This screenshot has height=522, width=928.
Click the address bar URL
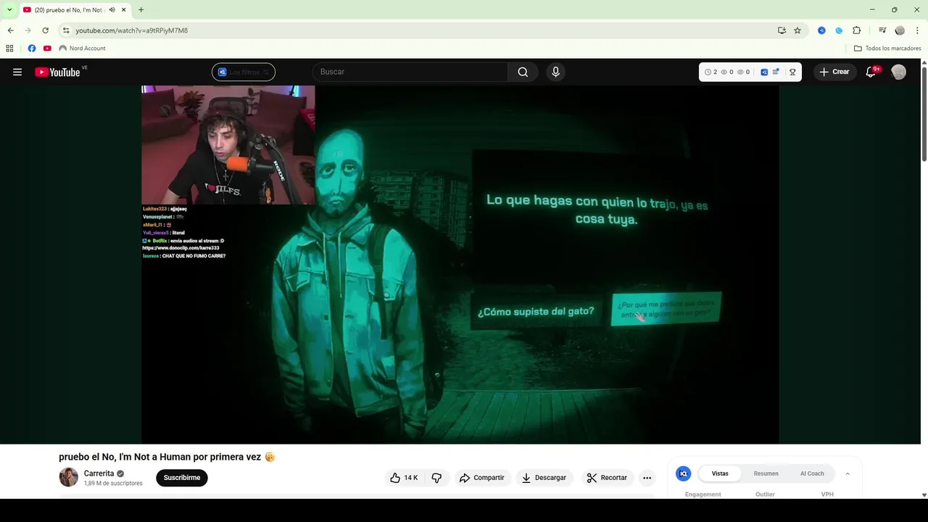(131, 30)
